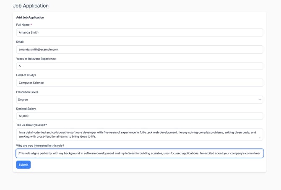
Task: Click the Email label text
Action: coord(20,42)
